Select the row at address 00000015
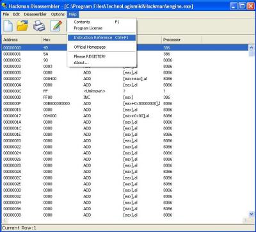This screenshot has height=232, width=256. (125, 110)
